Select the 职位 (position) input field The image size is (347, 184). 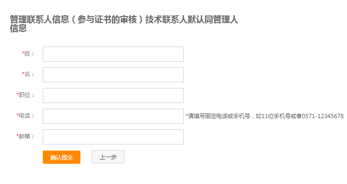tap(113, 96)
